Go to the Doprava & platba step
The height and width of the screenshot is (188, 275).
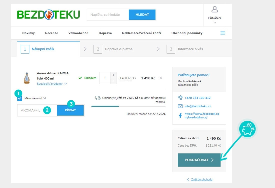coord(113,49)
